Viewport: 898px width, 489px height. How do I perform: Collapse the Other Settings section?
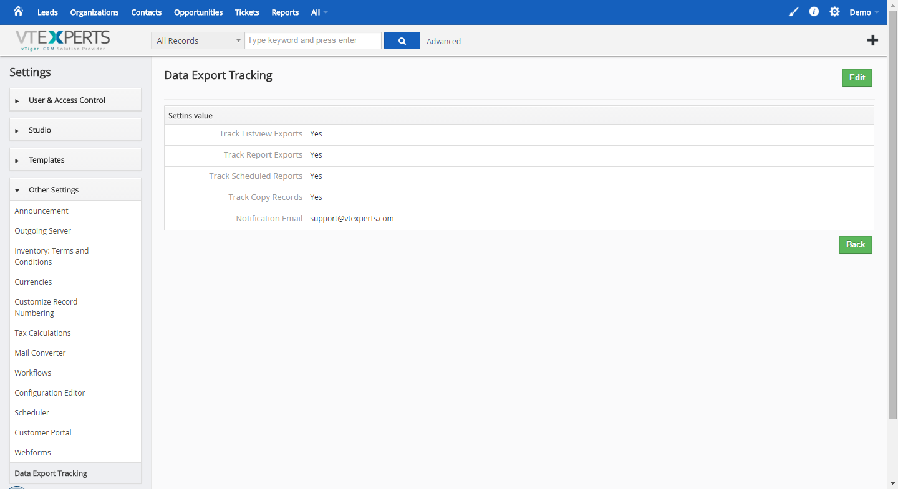[x=75, y=189]
